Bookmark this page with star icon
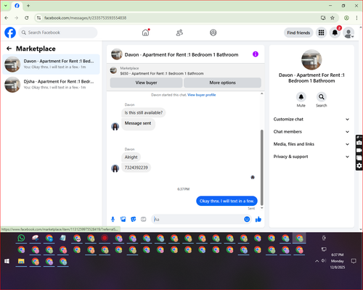Viewport: 363px width, 290px height. [333, 18]
